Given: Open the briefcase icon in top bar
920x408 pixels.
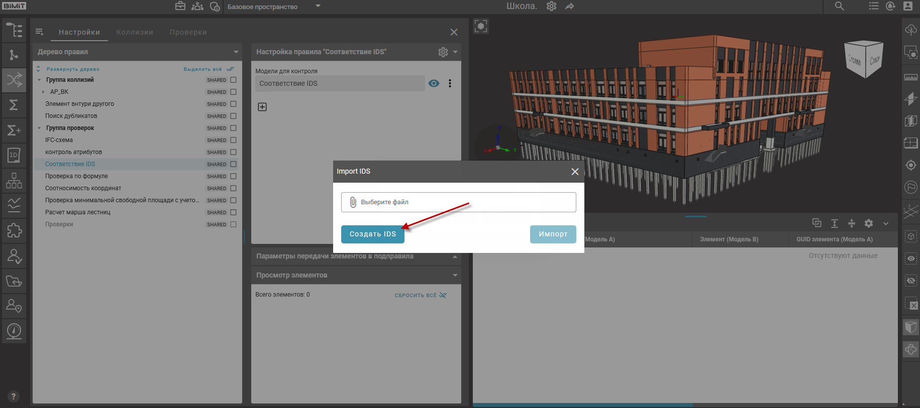Looking at the screenshot, I should [x=180, y=7].
